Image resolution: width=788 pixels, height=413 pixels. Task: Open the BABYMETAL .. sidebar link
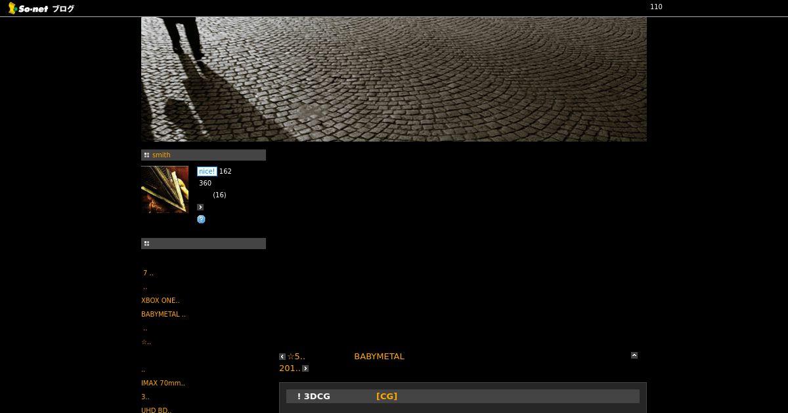pyautogui.click(x=164, y=314)
